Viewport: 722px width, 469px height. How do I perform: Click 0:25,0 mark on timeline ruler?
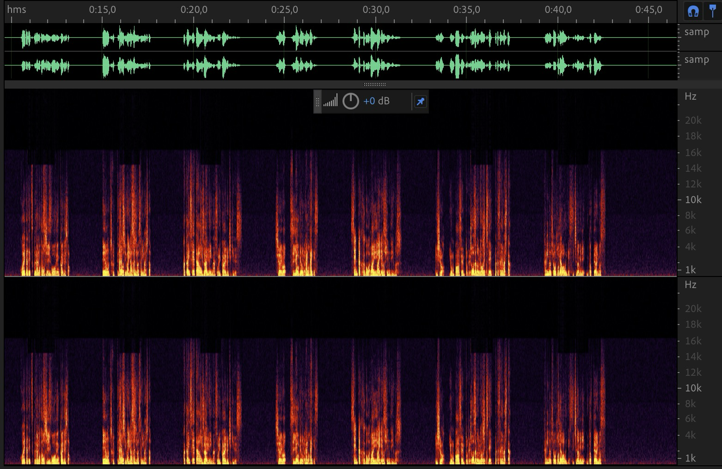click(x=285, y=10)
